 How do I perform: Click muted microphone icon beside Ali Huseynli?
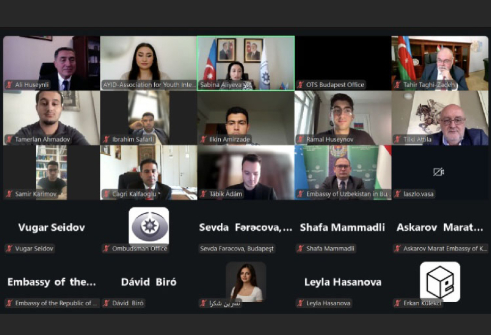[10, 85]
